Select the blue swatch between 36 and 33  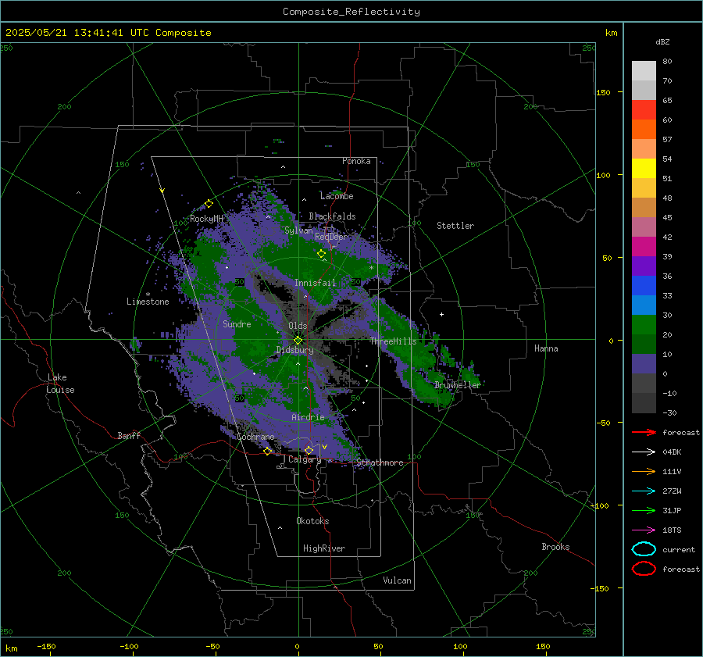[644, 285]
